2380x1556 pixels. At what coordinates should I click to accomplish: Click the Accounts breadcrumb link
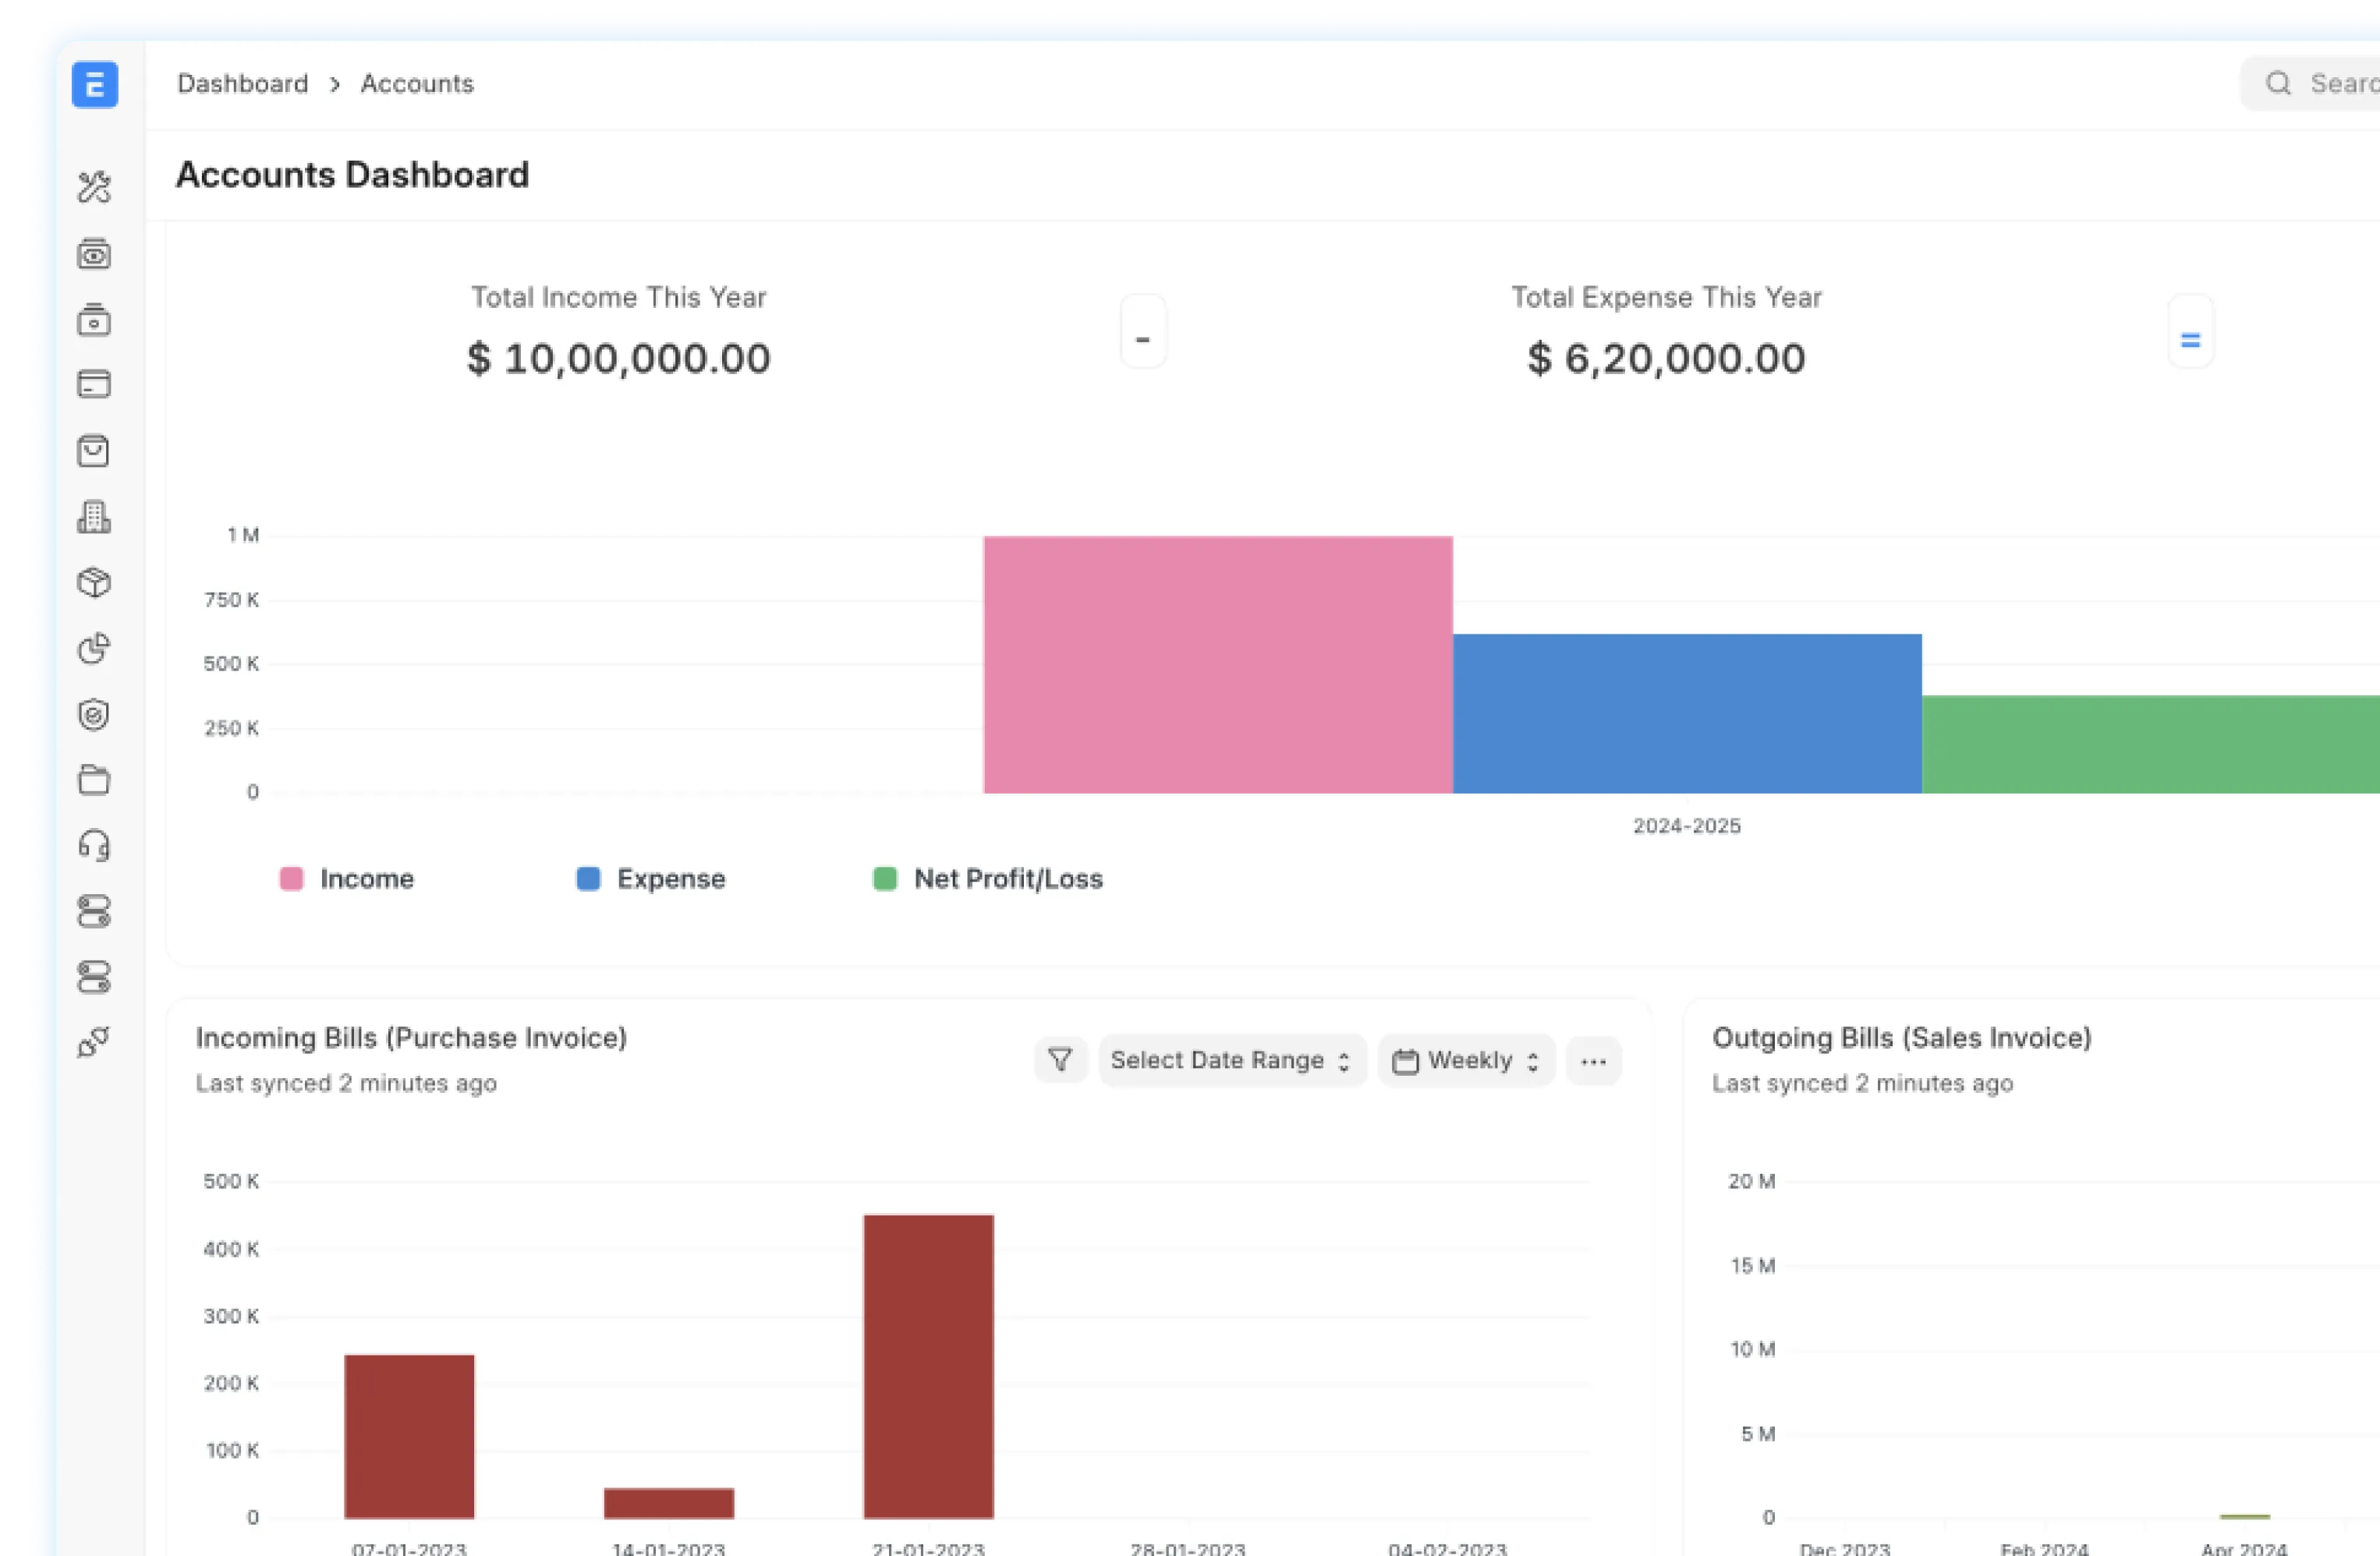point(417,84)
